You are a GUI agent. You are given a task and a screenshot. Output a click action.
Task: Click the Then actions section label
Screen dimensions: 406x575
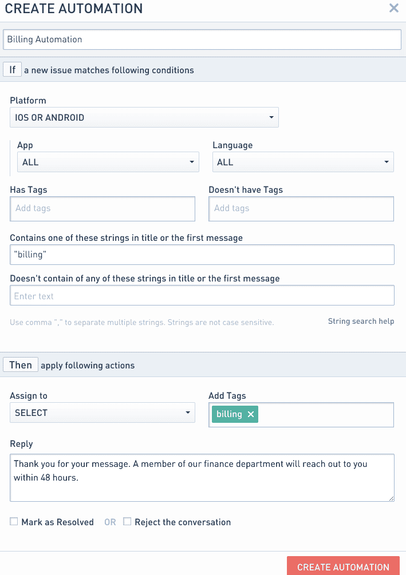coord(20,364)
